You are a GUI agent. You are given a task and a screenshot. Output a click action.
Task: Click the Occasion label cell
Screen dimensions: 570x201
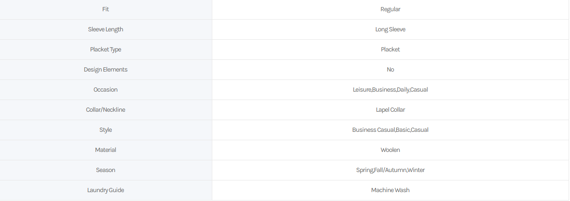click(x=106, y=90)
